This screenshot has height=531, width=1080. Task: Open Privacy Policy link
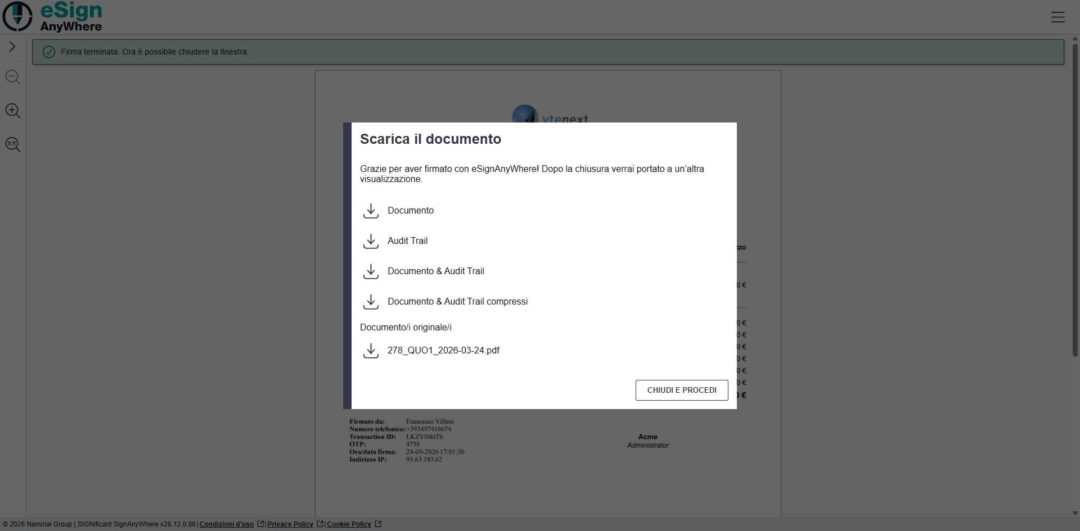[x=290, y=524]
